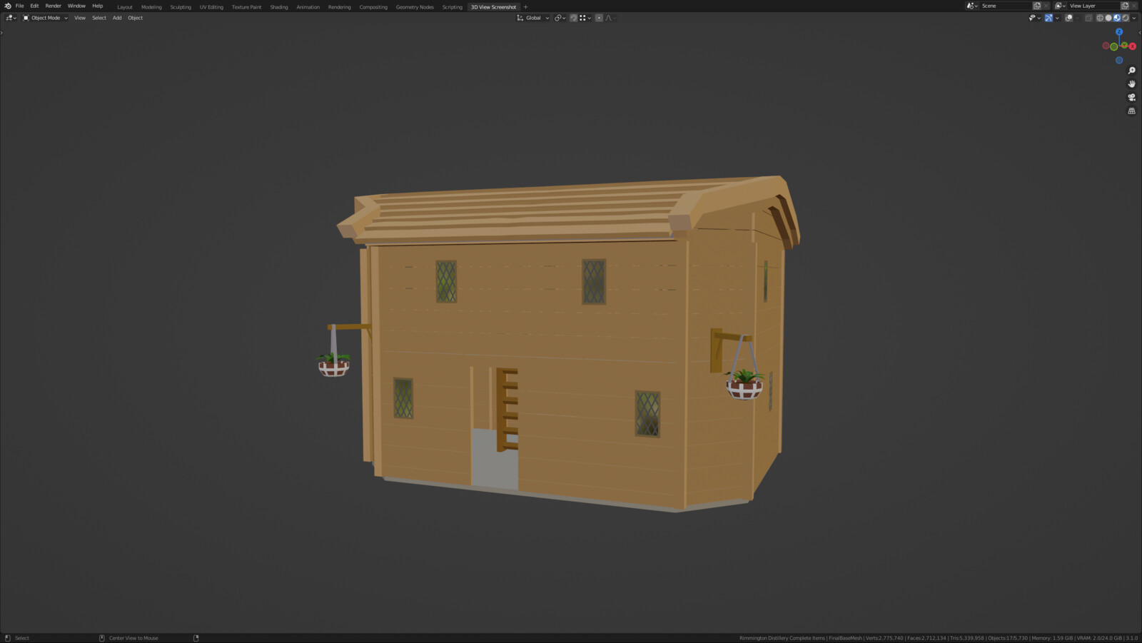Add a new view layer icon
1142x643 pixels.
(x=1125, y=6)
